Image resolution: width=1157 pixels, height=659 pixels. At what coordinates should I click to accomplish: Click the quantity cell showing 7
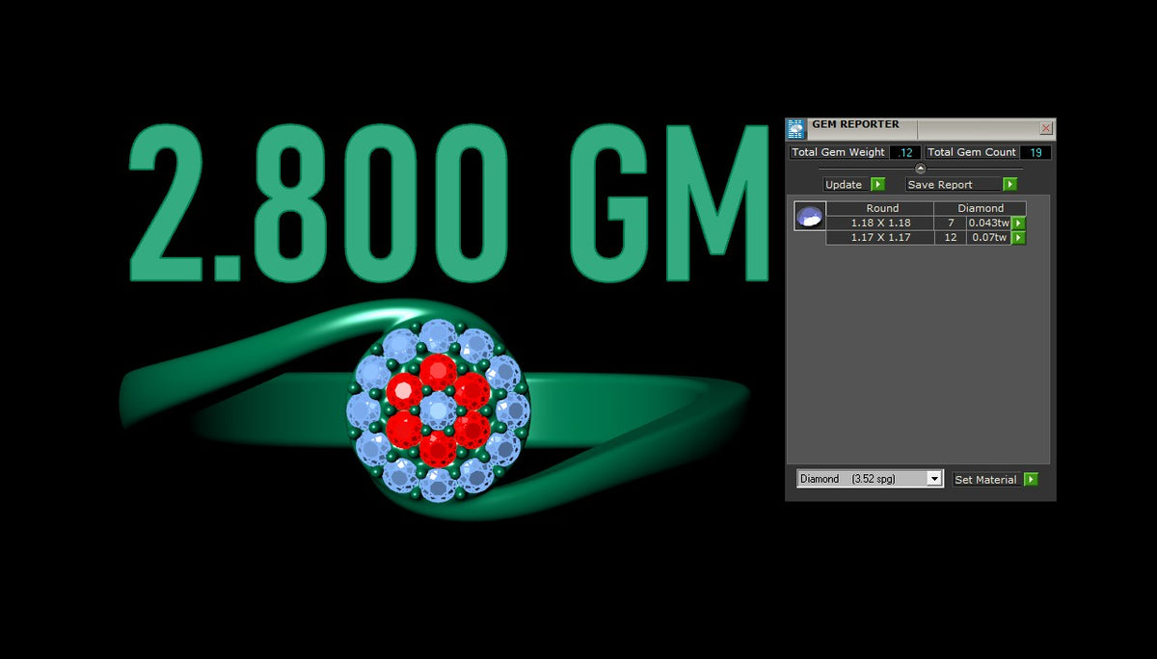point(951,223)
